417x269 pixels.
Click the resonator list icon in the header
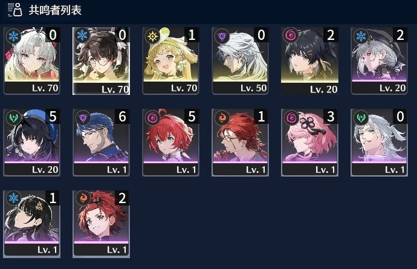click(15, 10)
